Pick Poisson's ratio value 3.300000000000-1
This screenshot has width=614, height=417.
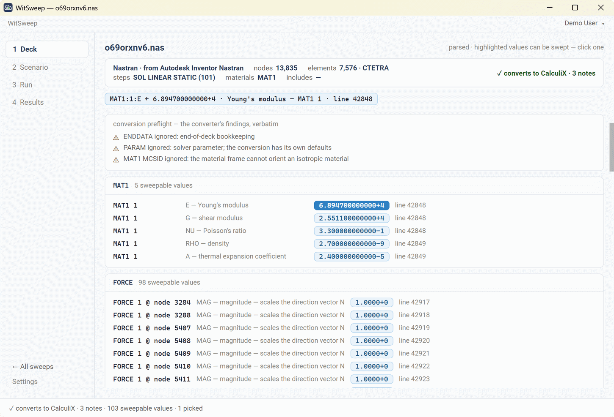[x=351, y=231]
